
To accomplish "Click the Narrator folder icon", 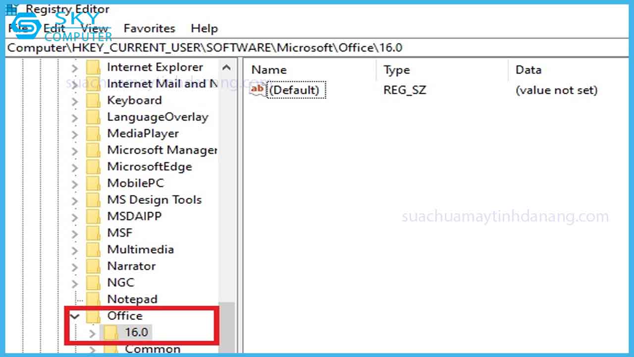I will click(x=93, y=266).
